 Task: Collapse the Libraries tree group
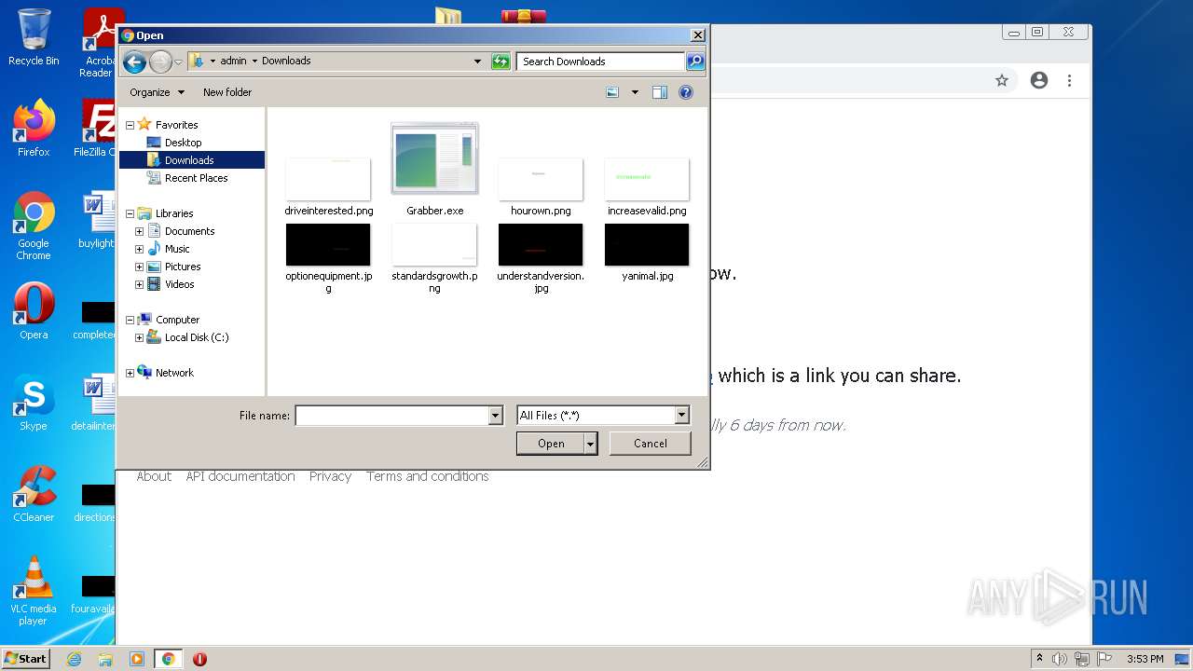coord(130,213)
